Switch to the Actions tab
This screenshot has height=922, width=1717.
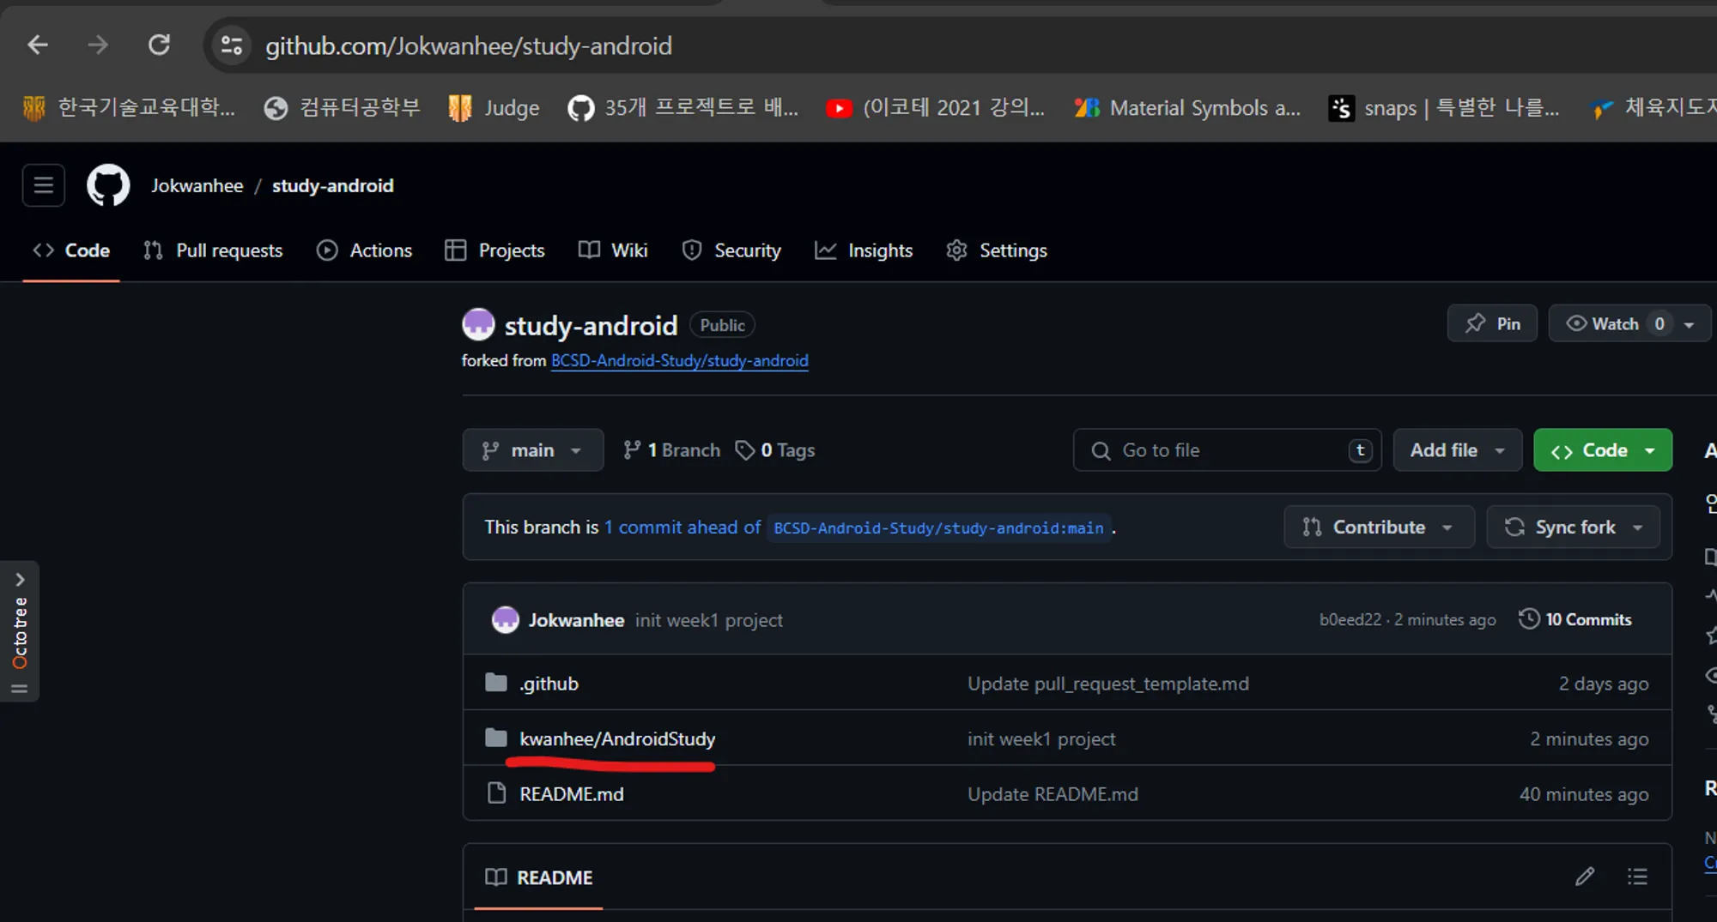pyautogui.click(x=364, y=250)
